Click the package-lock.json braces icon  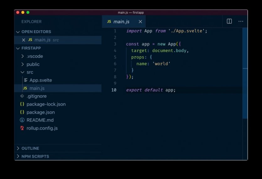pos(22,104)
